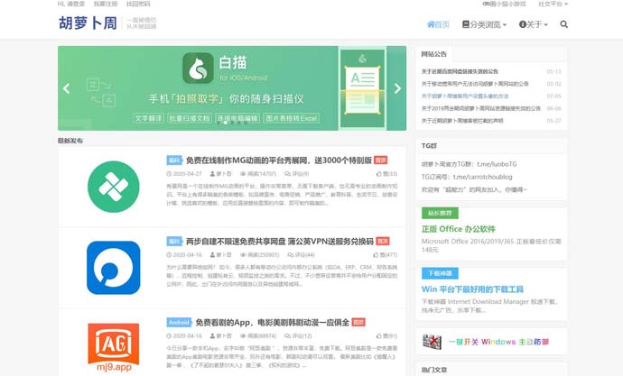
Task: Open announcement dated 07-05
Action: 464,96
